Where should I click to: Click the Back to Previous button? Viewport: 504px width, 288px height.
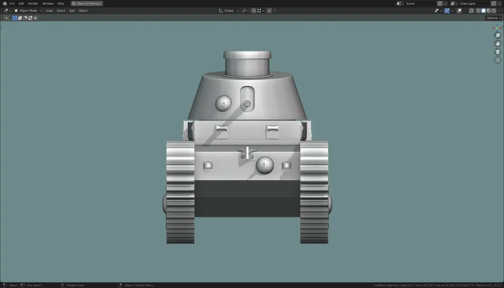[87, 3]
